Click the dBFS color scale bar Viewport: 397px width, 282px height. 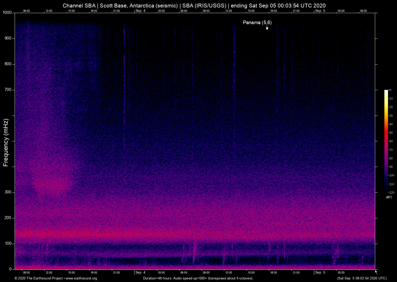pos(386,141)
